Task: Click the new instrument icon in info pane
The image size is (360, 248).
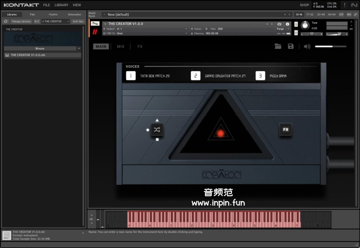Action: (7, 235)
